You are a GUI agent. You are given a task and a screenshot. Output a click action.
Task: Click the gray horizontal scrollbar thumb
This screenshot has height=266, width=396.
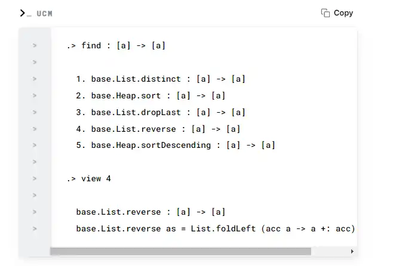click(180, 251)
